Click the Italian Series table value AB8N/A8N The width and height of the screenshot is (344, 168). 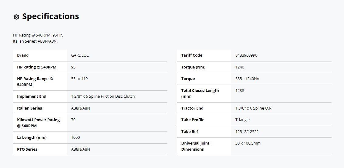point(81,108)
